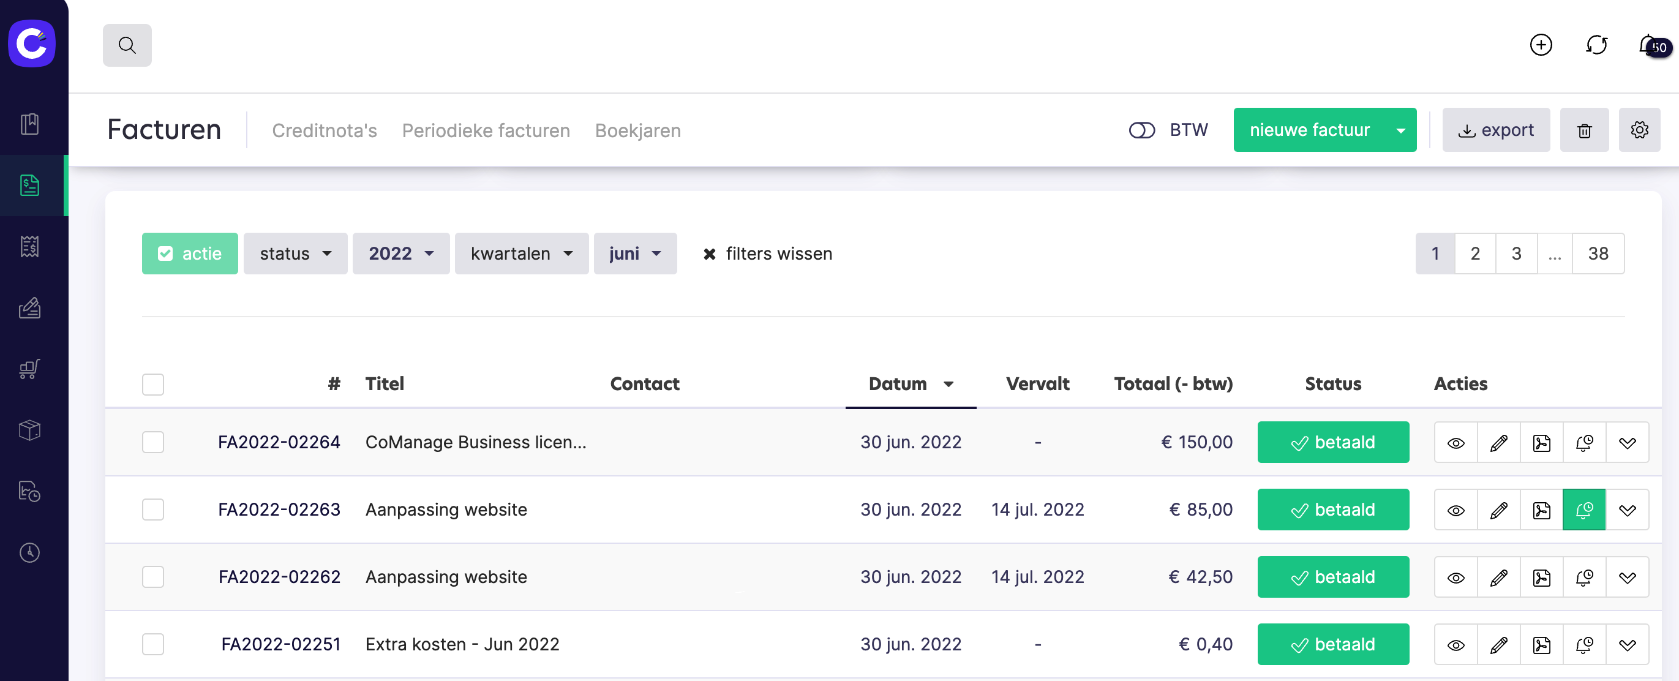This screenshot has width=1679, height=681.
Task: Open the quotes pencil sidebar icon
Action: point(29,307)
